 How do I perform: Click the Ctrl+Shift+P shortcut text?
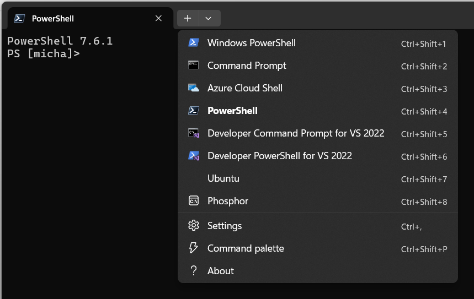coord(424,249)
